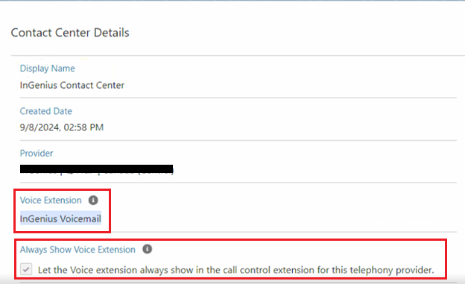The image size is (465, 284).
Task: Click the 'Let the Voice extension always show' description
Action: (x=235, y=270)
